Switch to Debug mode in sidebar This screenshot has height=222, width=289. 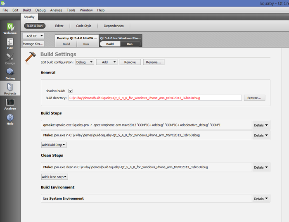[10, 74]
